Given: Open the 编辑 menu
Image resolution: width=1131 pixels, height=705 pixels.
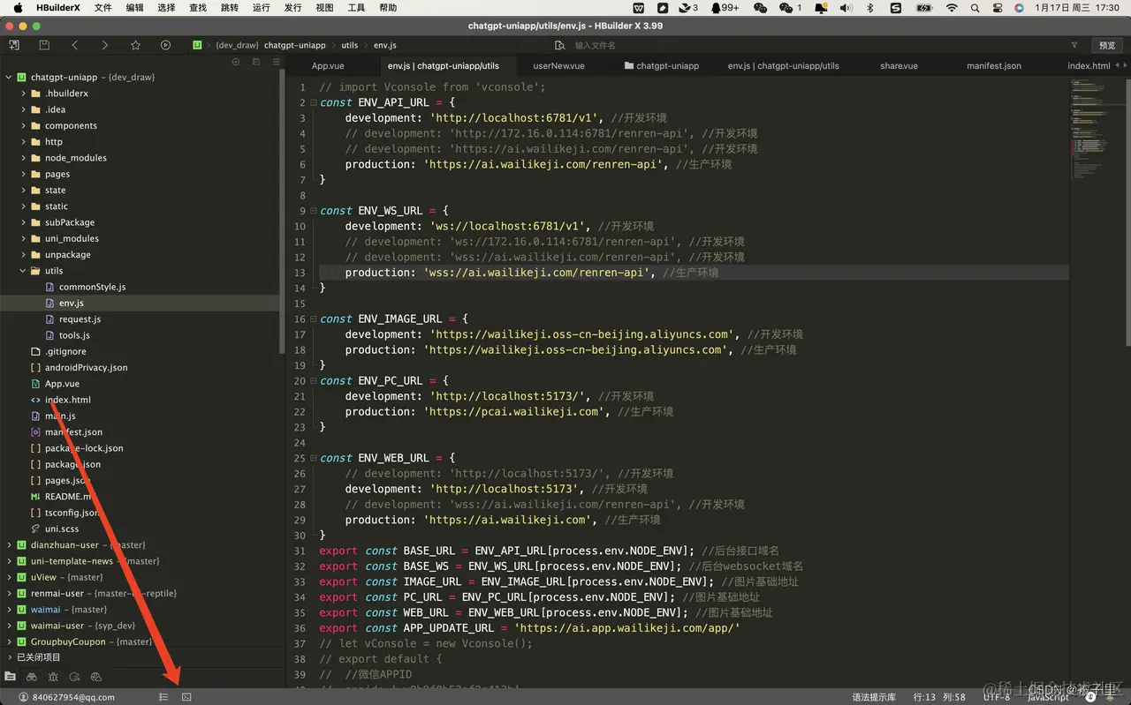Looking at the screenshot, I should click(x=134, y=8).
